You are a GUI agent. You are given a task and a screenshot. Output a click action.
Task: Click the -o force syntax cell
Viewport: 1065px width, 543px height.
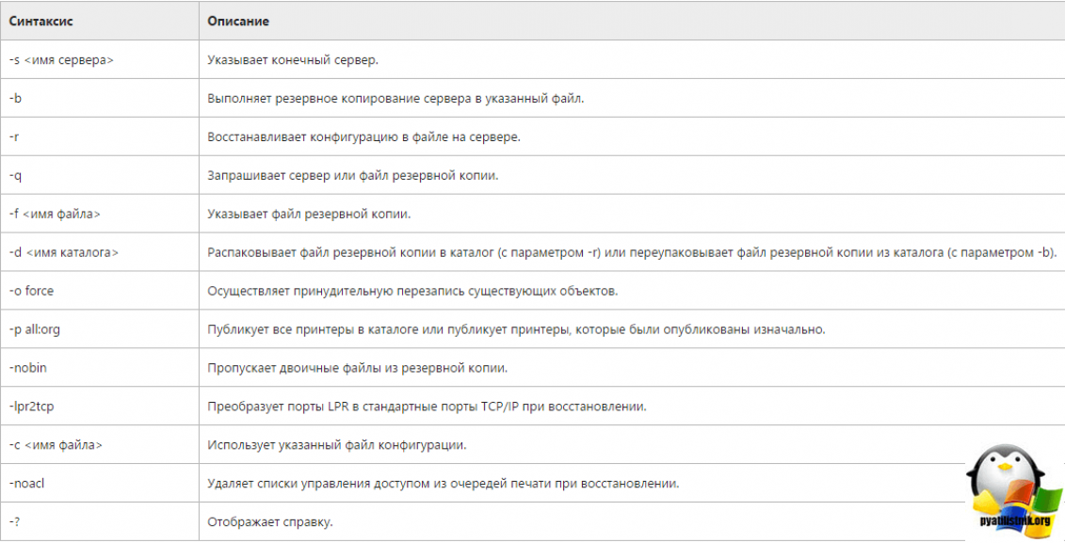pyautogui.click(x=31, y=291)
